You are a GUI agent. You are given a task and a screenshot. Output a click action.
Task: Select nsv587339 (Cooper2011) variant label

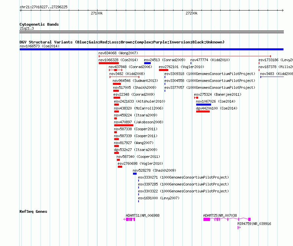136,136
